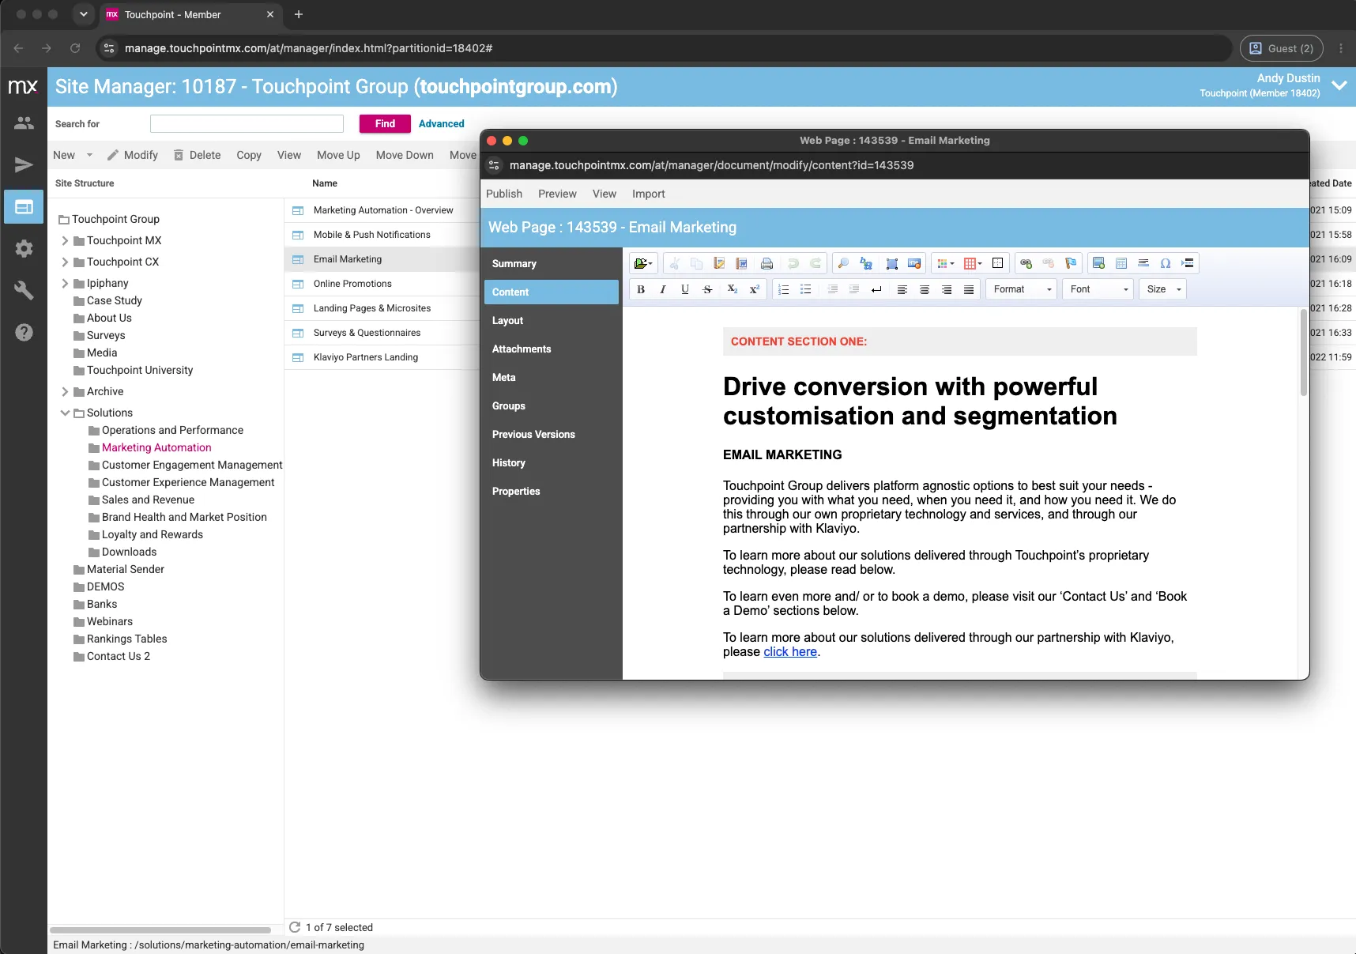
Task: Click the Search for input field
Action: click(x=247, y=123)
